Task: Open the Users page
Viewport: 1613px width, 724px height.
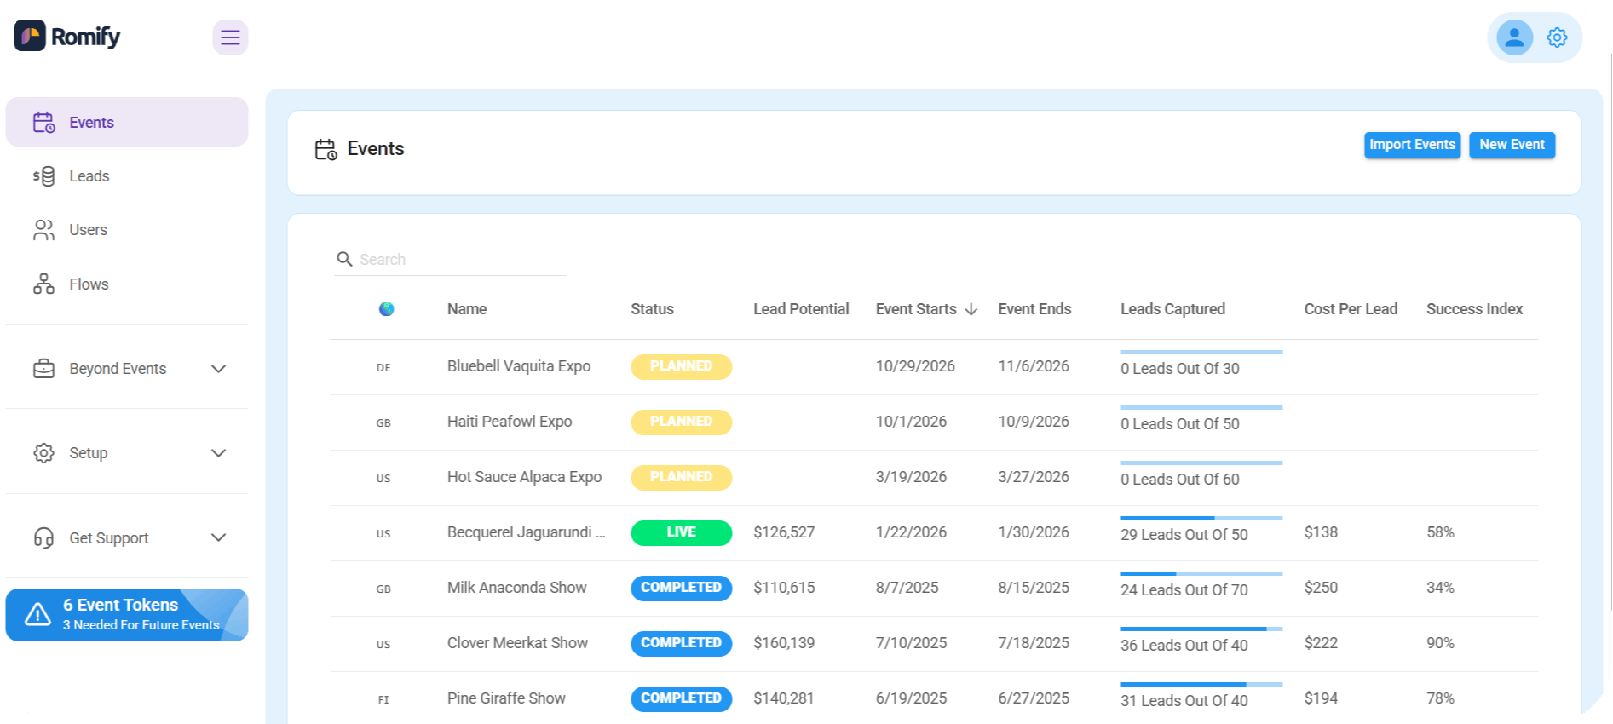Action: coord(88,230)
